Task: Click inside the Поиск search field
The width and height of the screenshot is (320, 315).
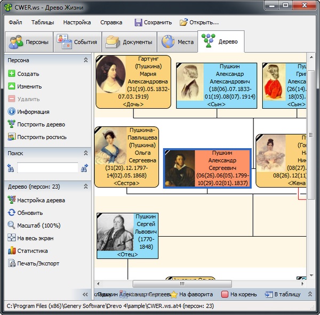Action: 47,168
